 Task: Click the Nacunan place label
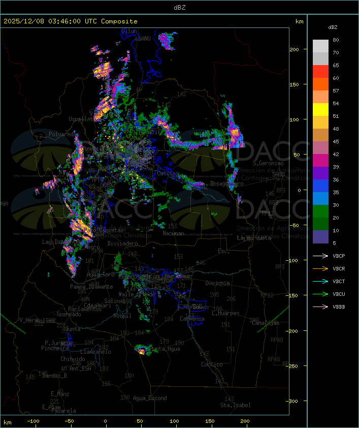click(173, 233)
